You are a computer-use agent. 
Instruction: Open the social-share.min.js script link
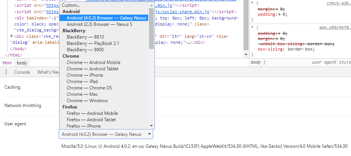(x=183, y=12)
